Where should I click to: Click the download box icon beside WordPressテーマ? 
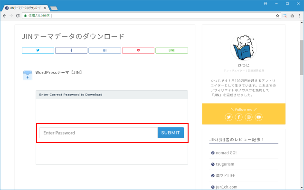(28, 75)
